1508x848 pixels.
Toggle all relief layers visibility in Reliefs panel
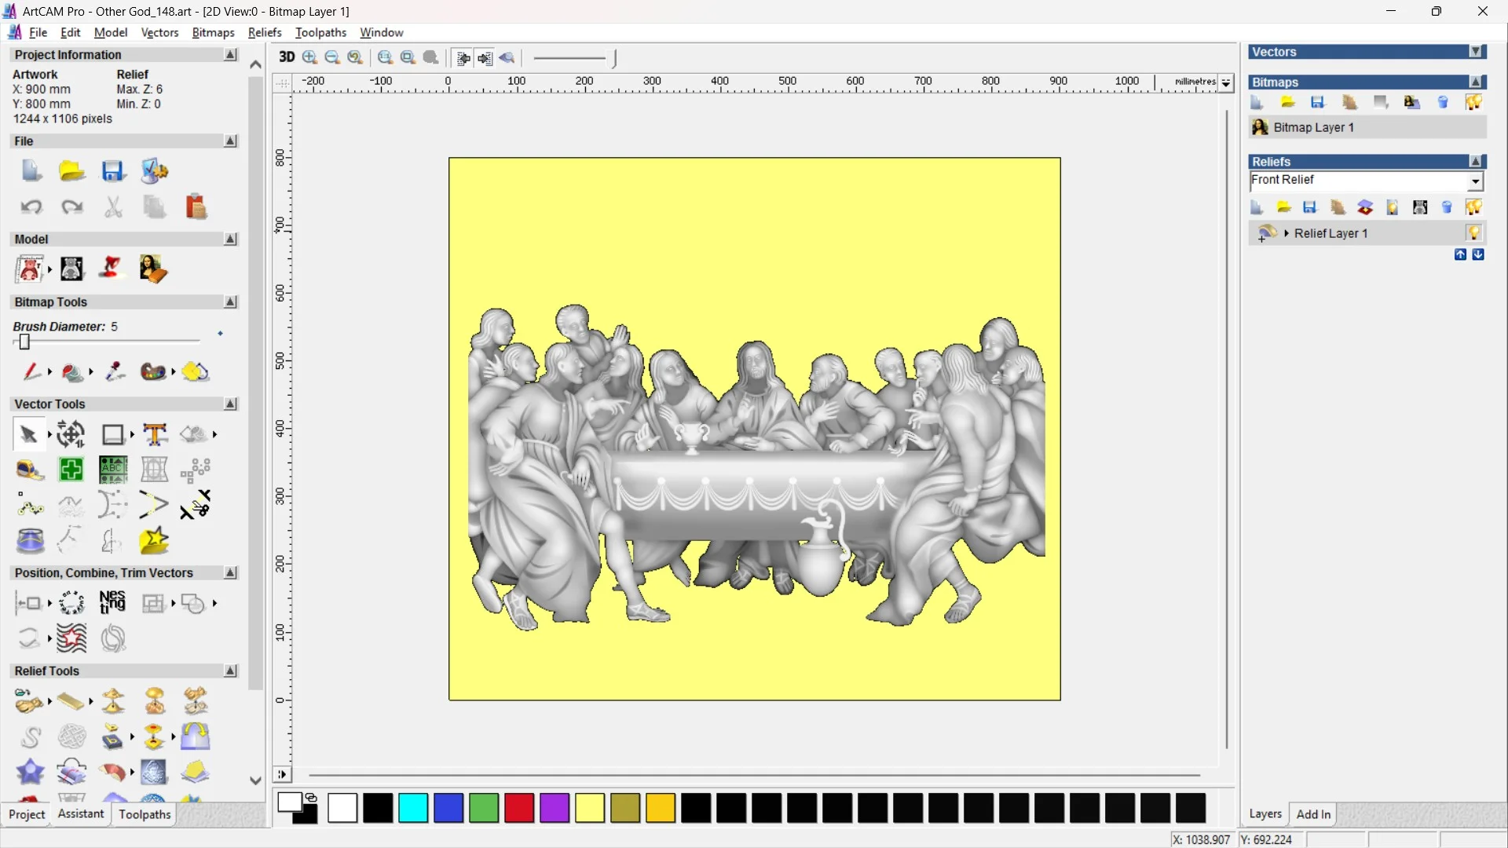pos(1474,206)
